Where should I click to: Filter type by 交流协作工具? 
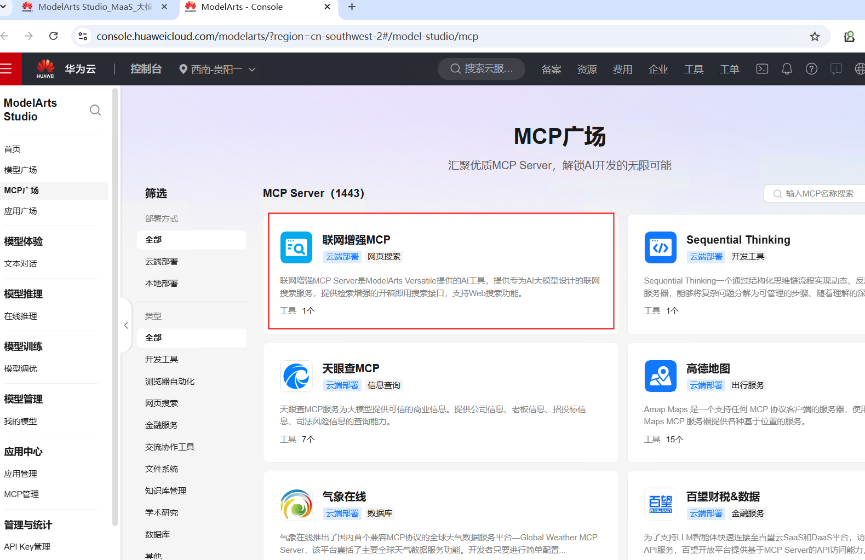click(x=170, y=447)
